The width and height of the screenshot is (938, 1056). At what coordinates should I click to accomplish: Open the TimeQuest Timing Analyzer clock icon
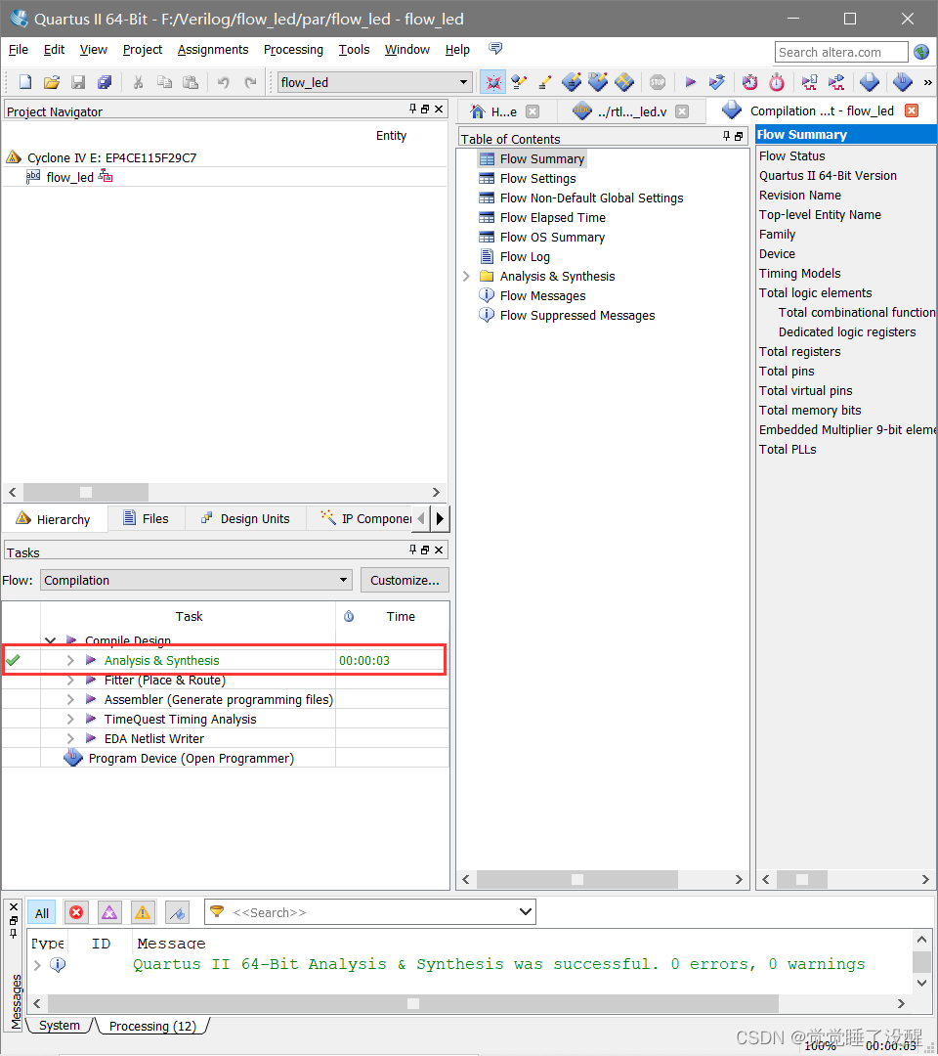click(749, 82)
